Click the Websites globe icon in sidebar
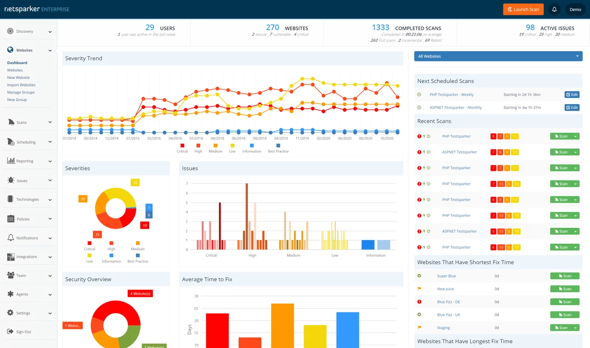The image size is (590, 348). point(10,50)
